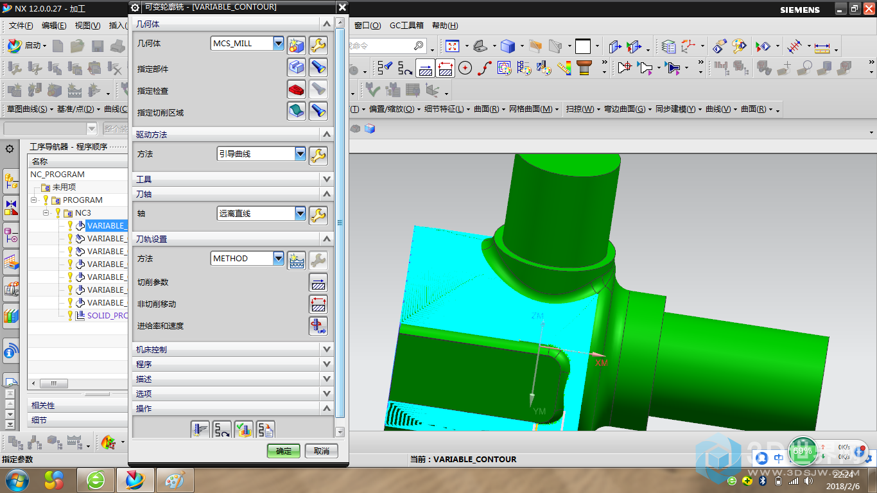Open Paint app in taskbar
The height and width of the screenshot is (493, 877).
click(x=175, y=480)
